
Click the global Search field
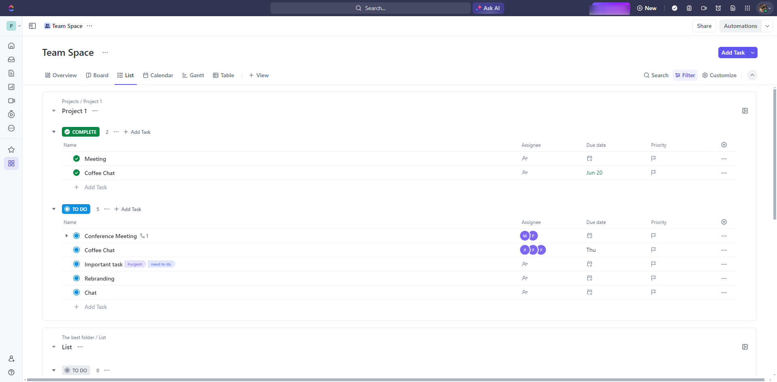coord(370,8)
